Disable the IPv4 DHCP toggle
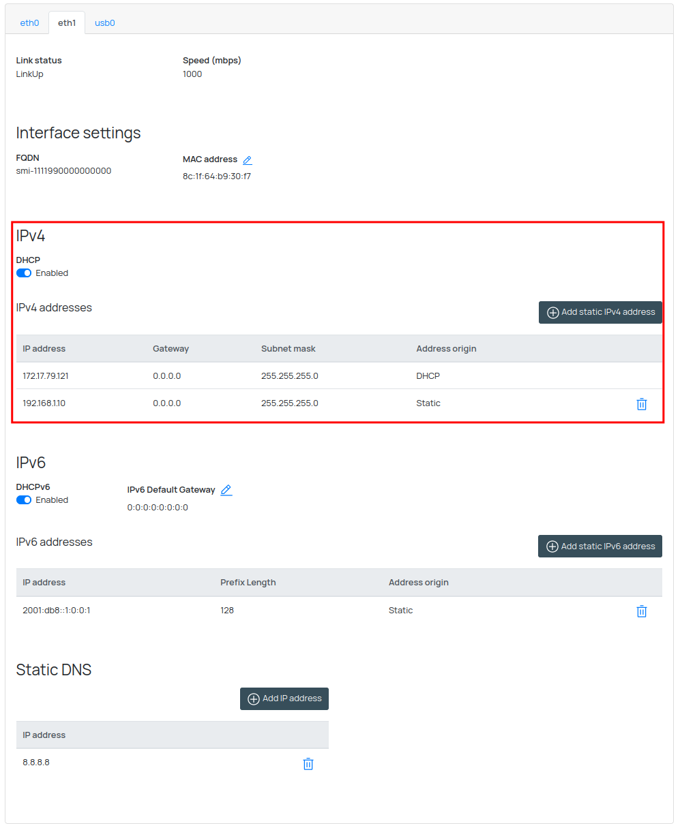This screenshot has width=680, height=830. 24,273
